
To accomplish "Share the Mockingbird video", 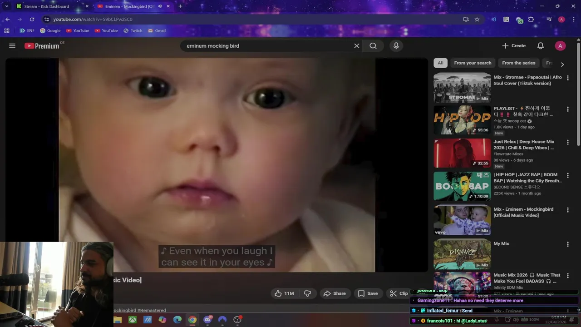I will pos(334,293).
